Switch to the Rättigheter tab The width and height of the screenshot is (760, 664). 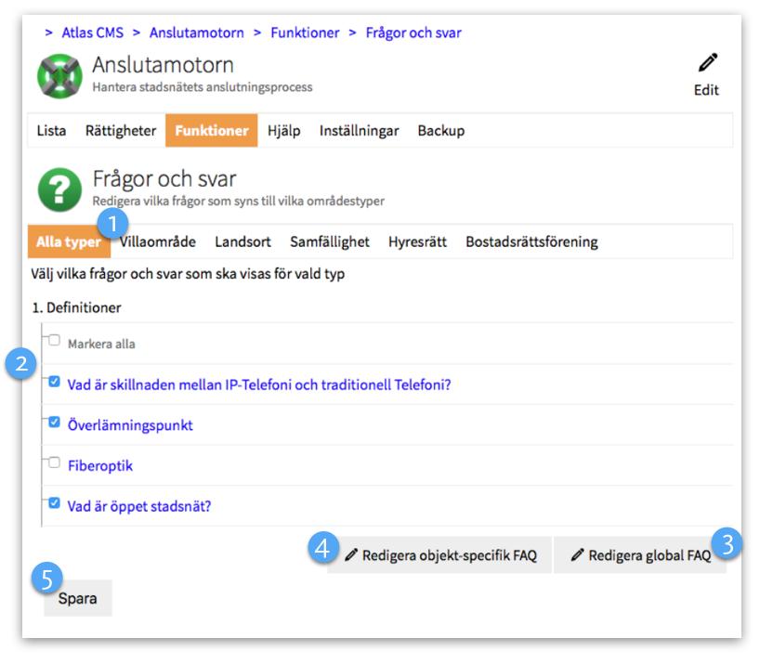click(121, 131)
